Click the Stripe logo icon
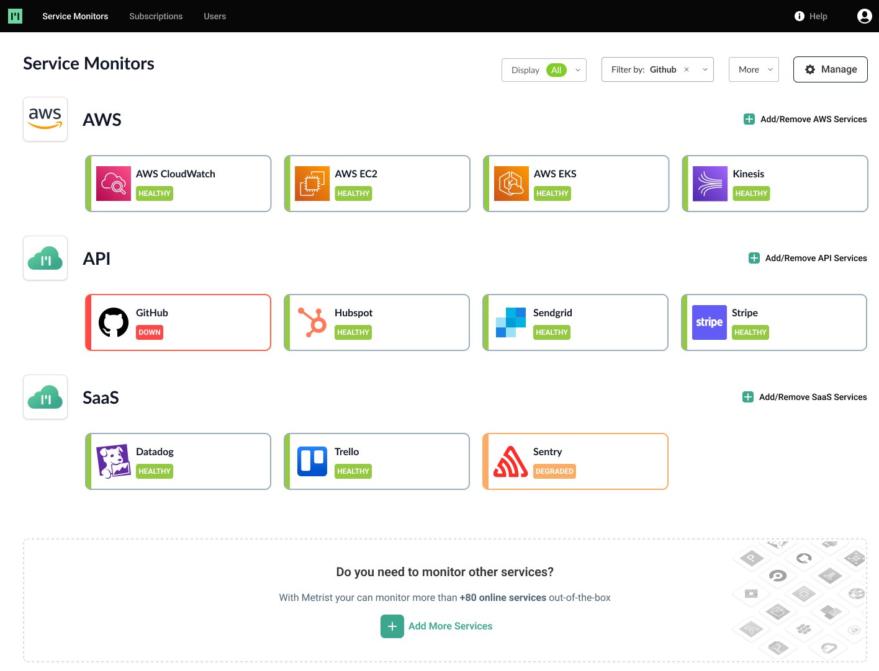Viewport: 879px width, 671px height. [710, 322]
